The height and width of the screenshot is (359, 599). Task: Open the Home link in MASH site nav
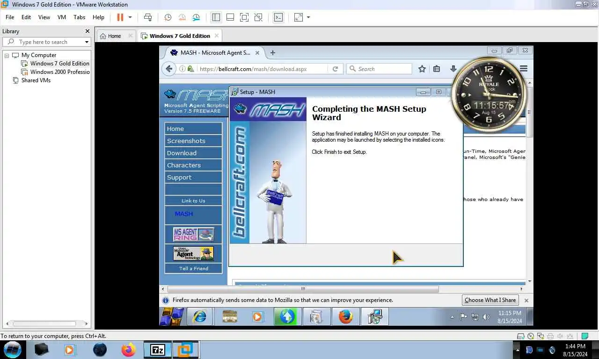[193, 129]
